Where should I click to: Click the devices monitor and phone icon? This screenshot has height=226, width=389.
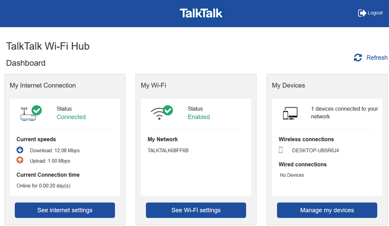pos(290,113)
